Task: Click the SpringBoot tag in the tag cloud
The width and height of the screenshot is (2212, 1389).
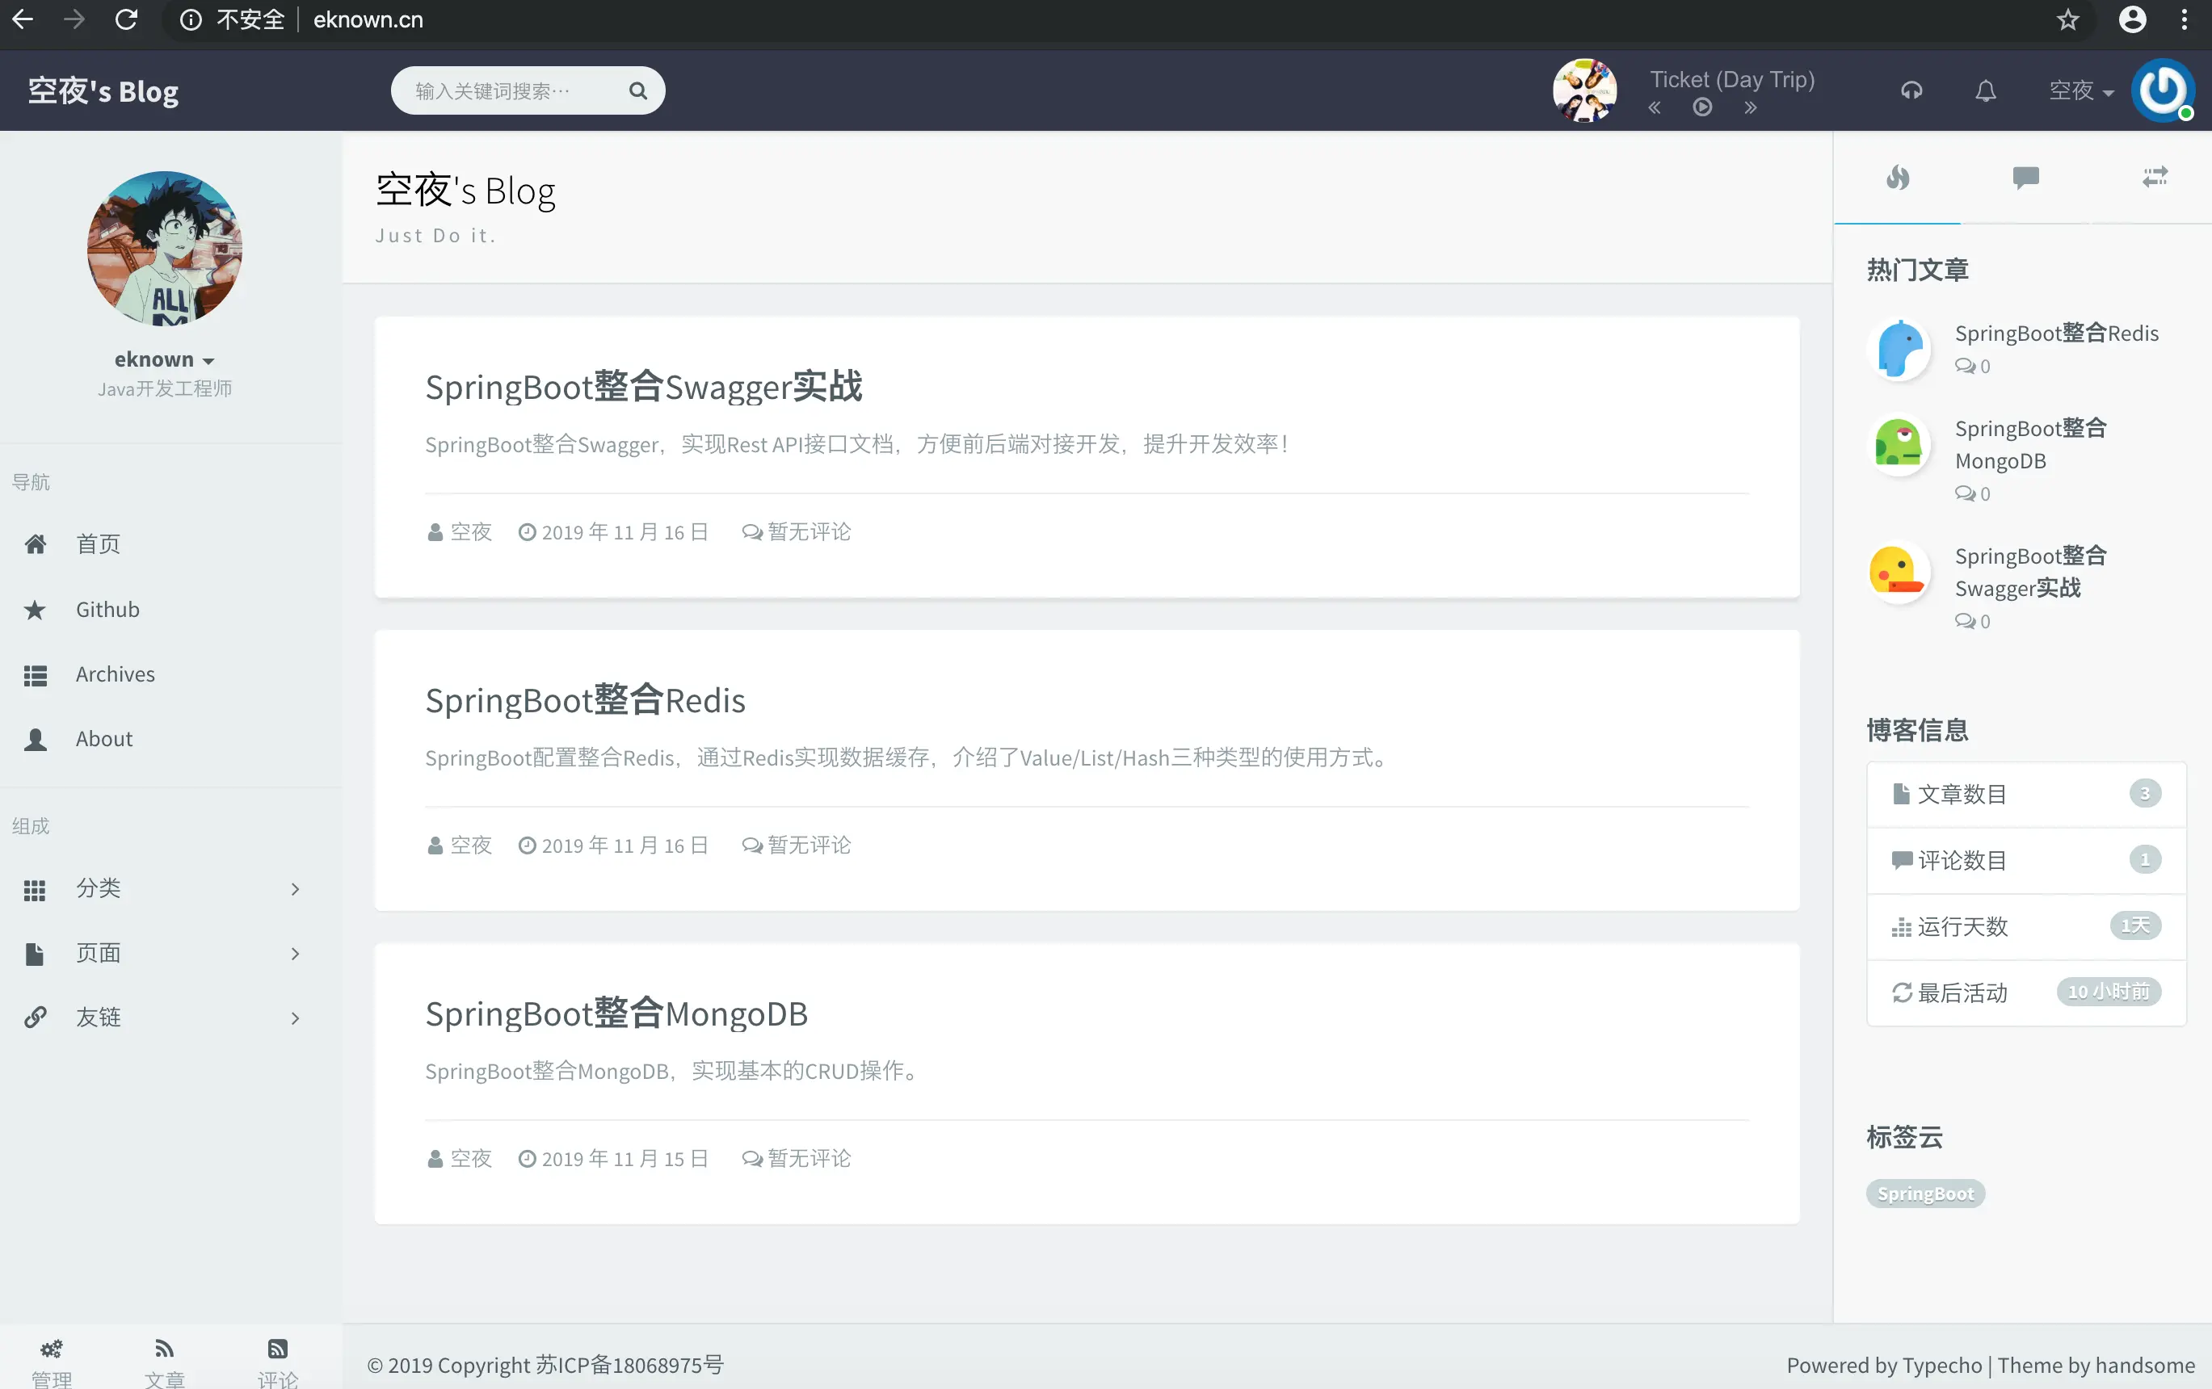Action: click(1925, 1194)
